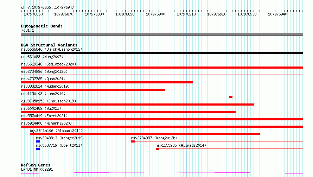Click ruler position 107976870
The width and height of the screenshot is (313, 177).
pyautogui.click(x=64, y=14)
